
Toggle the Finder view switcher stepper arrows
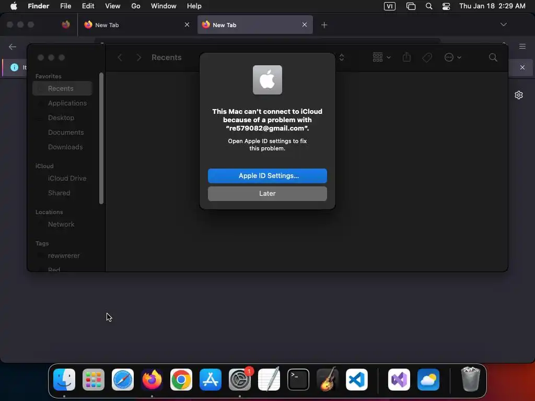342,57
